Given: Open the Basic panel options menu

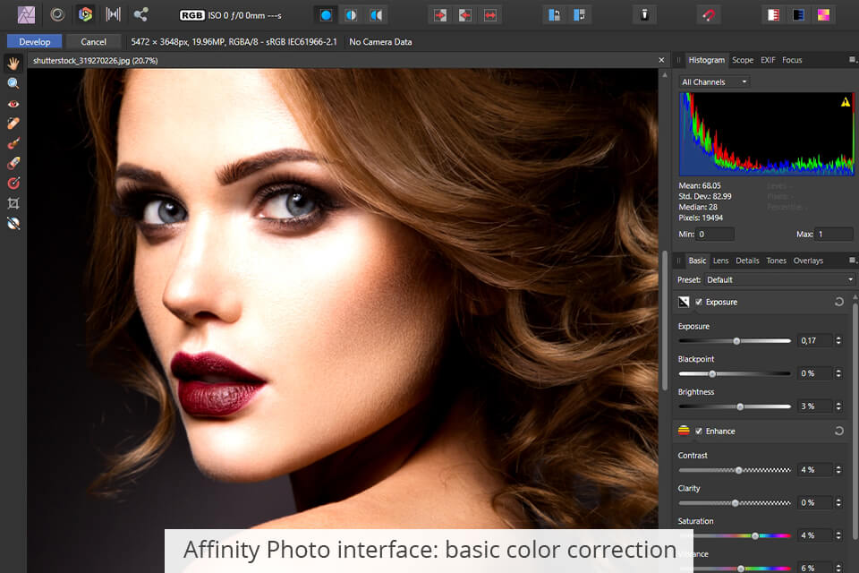Looking at the screenshot, I should click(852, 261).
